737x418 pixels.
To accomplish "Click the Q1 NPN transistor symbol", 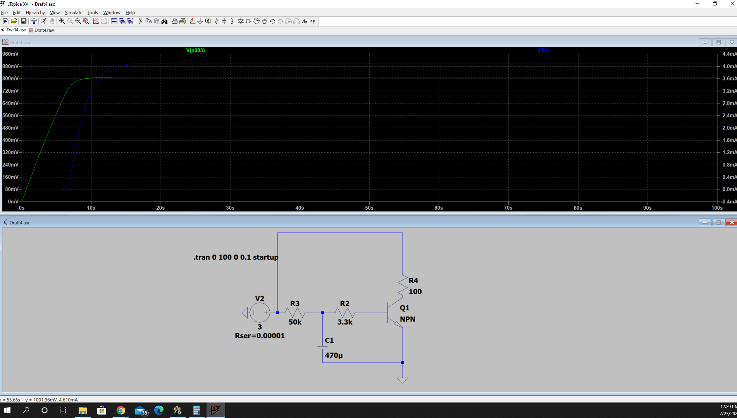I will pyautogui.click(x=395, y=313).
